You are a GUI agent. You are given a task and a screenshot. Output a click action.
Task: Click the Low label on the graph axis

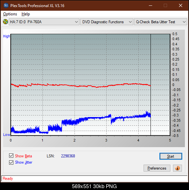pyautogui.click(x=7, y=135)
